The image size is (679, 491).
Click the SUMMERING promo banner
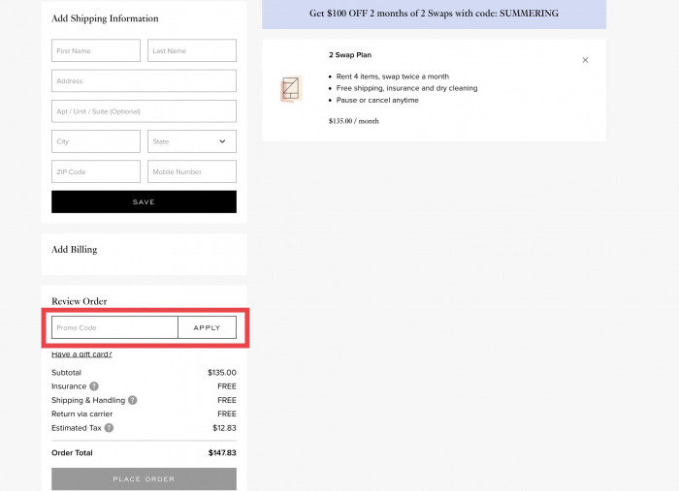[x=434, y=14]
